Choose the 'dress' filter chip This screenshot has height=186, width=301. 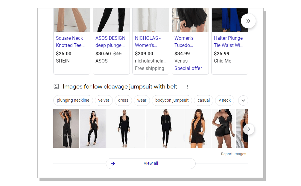click(123, 100)
